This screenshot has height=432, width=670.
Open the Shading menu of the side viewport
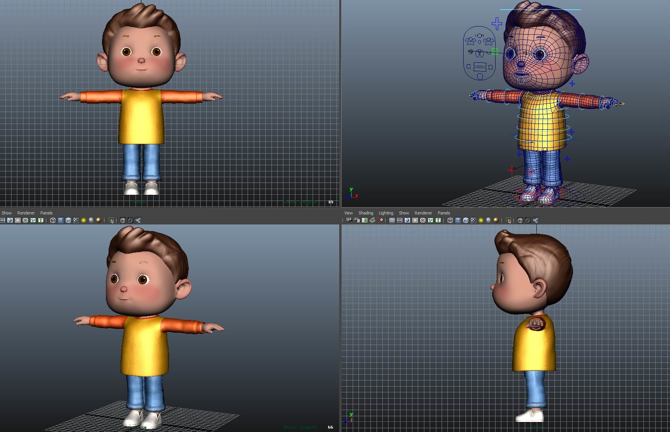pos(366,213)
